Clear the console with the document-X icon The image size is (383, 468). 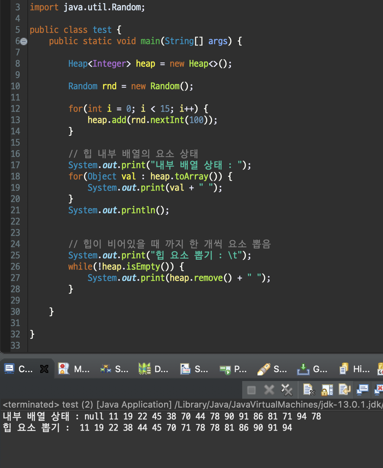(x=309, y=390)
